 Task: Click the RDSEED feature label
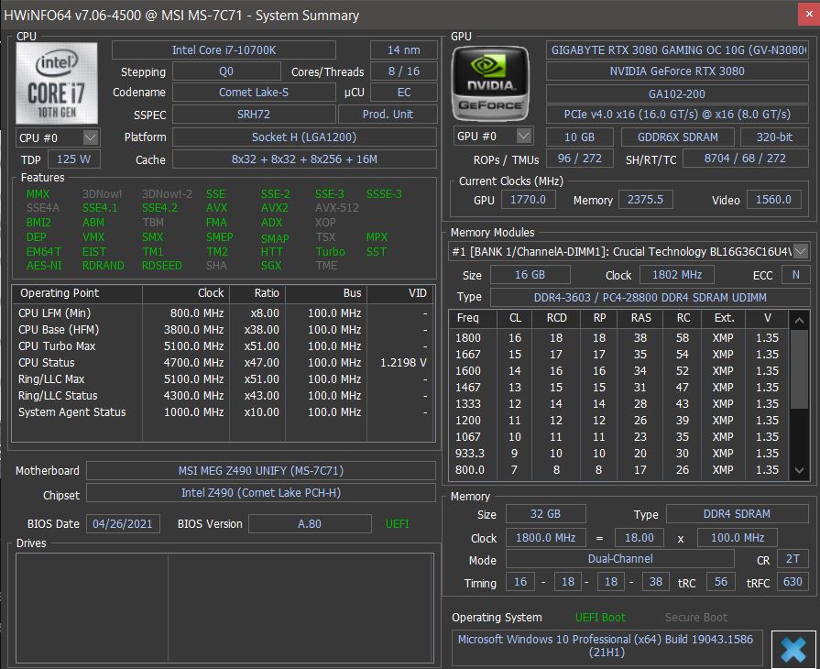coord(161,266)
